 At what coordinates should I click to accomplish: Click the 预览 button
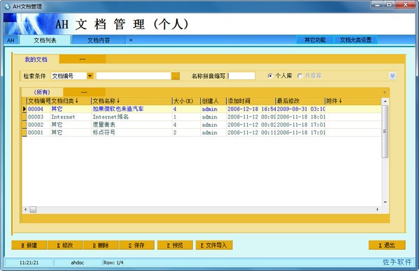coord(175,245)
